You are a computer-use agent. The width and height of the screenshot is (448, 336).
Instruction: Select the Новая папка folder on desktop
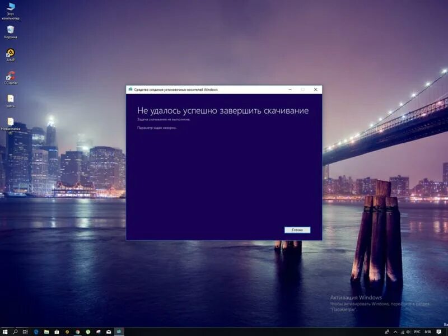pos(11,126)
